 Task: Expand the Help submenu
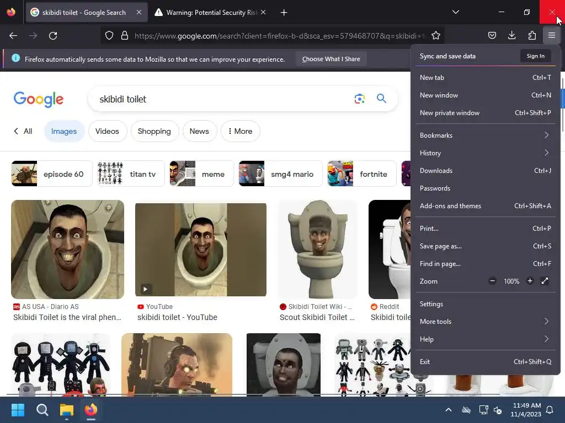click(x=486, y=339)
